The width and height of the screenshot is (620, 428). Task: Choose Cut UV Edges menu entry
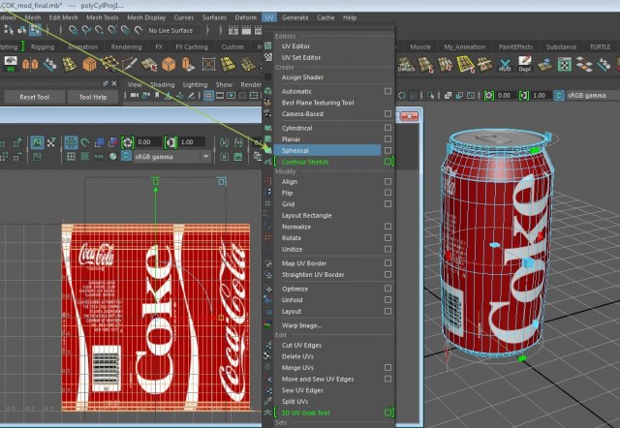click(303, 346)
